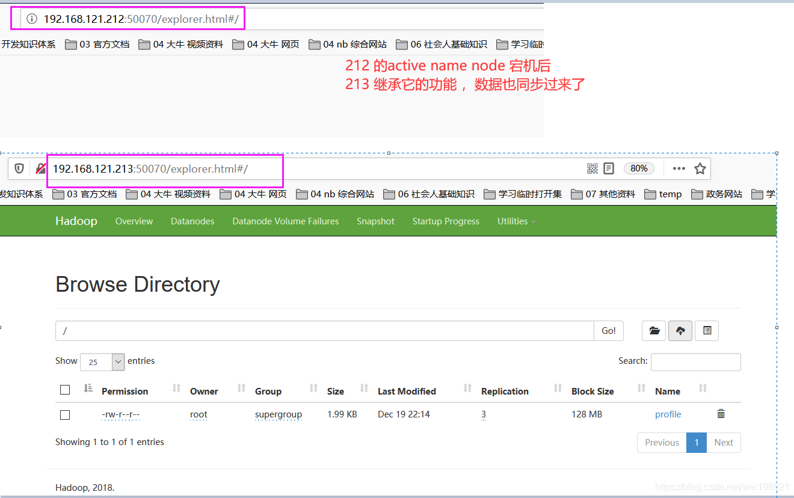Sort the table by Block Size column
This screenshot has height=498, width=794.
click(641, 389)
